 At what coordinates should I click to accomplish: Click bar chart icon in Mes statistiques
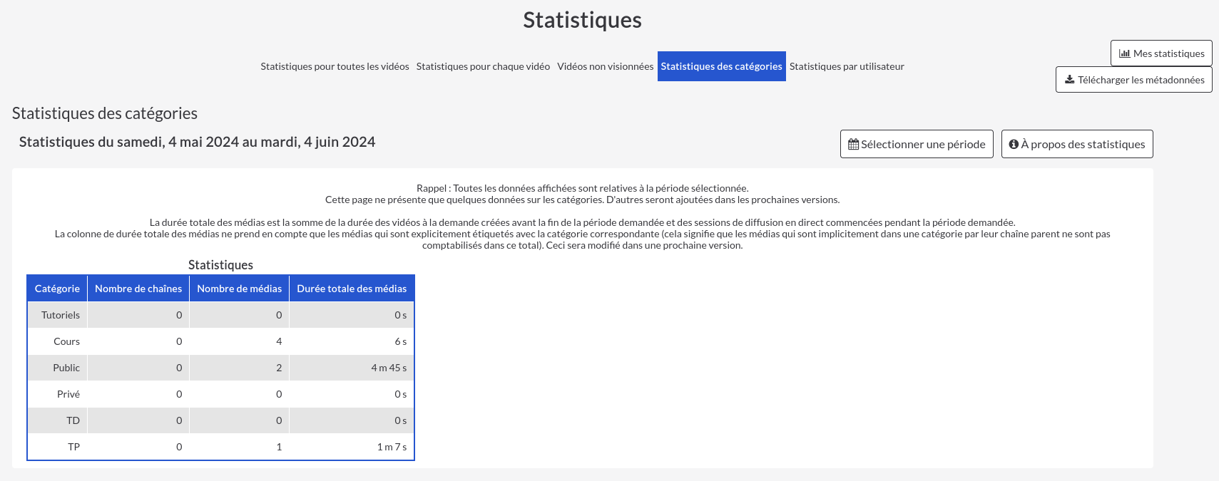click(x=1125, y=53)
